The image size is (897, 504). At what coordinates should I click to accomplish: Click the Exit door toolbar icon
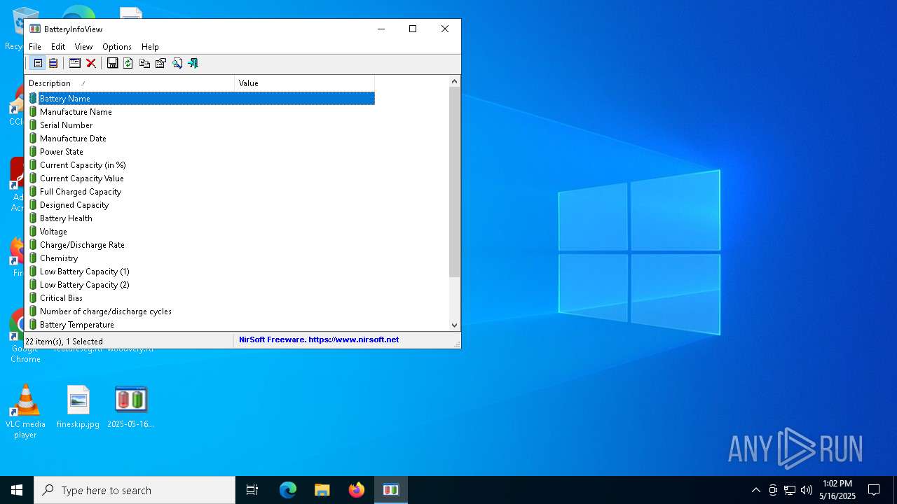point(193,63)
